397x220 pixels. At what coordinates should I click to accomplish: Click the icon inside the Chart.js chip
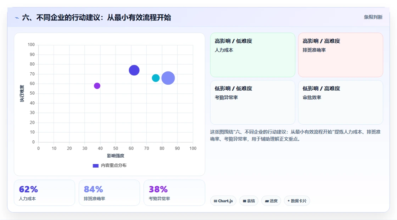tap(216, 201)
